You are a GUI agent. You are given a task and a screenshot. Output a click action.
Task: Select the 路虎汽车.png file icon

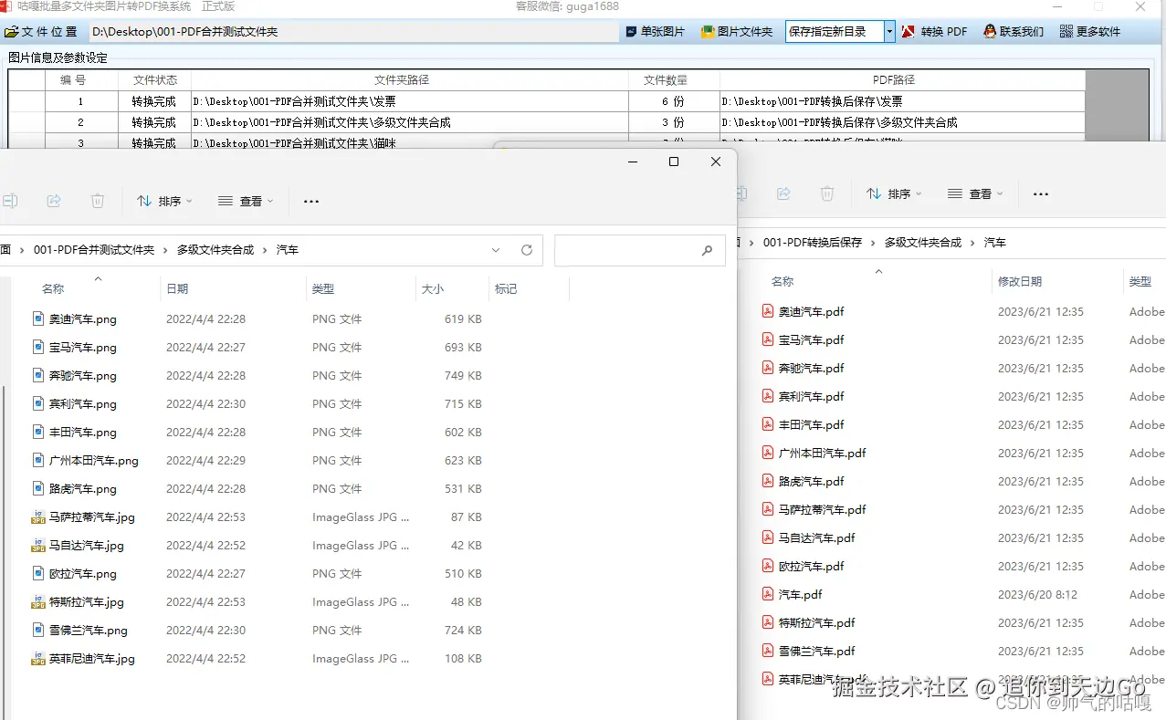coord(38,488)
